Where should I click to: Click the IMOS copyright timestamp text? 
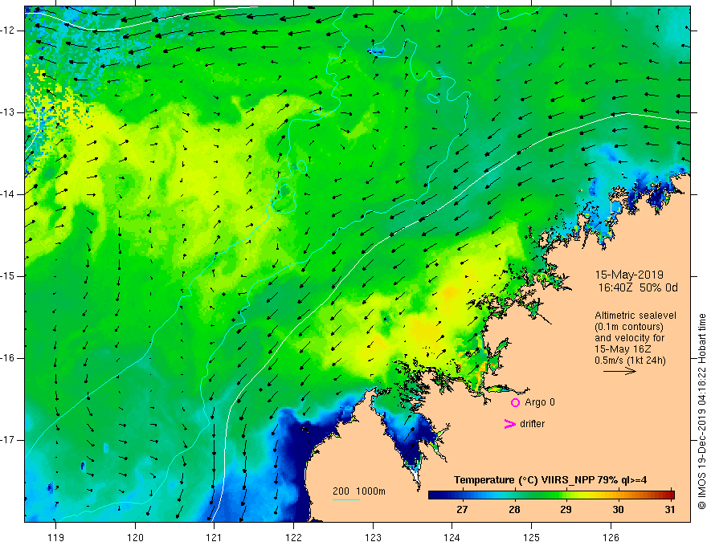click(x=701, y=411)
